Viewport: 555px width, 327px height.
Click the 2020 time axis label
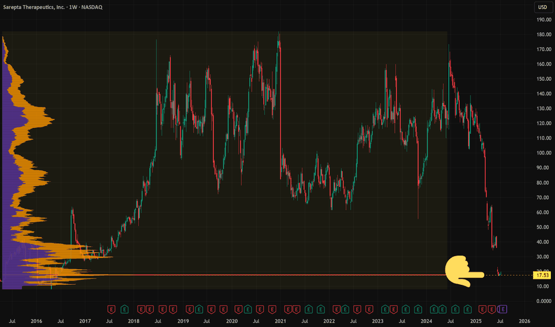coord(232,321)
